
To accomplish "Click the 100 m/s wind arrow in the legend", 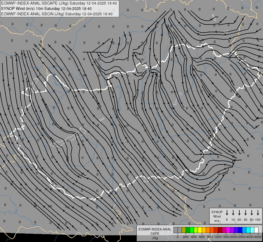I will click(258, 213).
